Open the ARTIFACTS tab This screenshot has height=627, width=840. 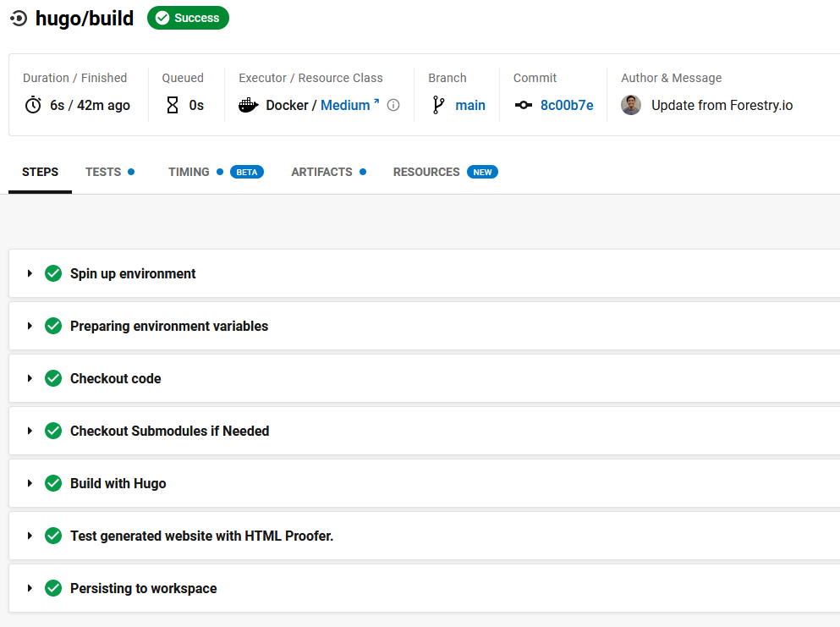(x=328, y=172)
